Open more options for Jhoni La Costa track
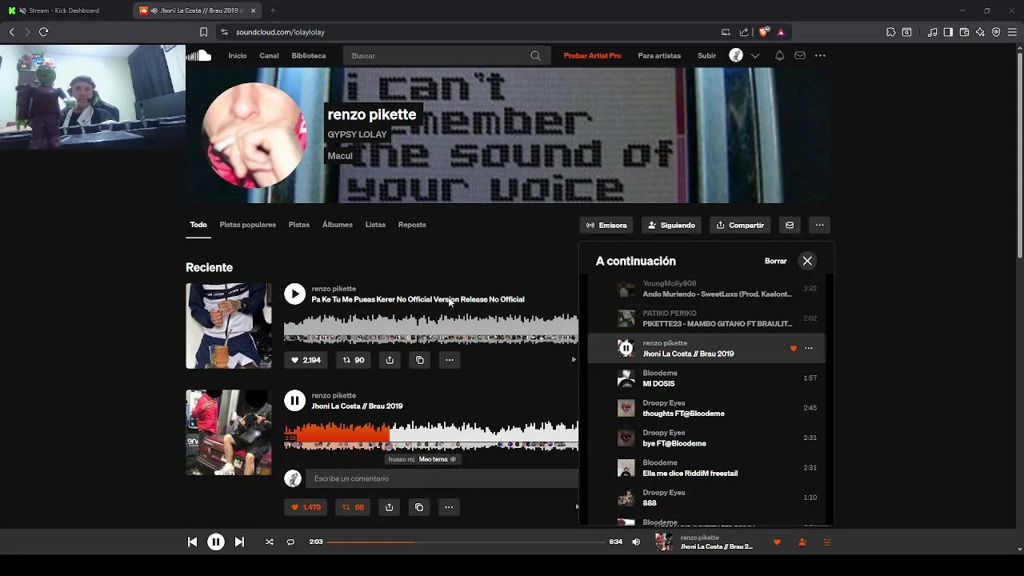1024x576 pixels. (449, 507)
